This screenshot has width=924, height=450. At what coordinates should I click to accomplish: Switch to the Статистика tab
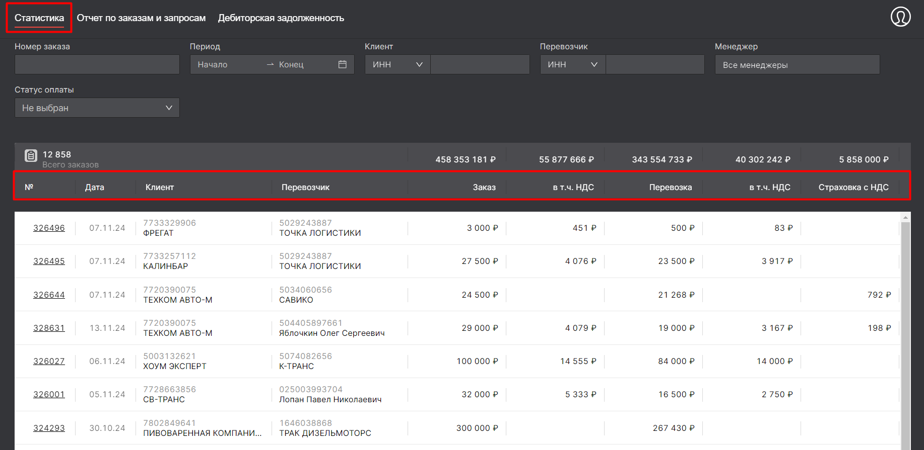click(x=39, y=18)
